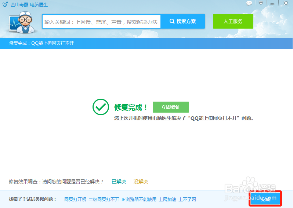
Task: Click the 金山毒霸-电脑医生 window title text
Action: click(29, 4)
